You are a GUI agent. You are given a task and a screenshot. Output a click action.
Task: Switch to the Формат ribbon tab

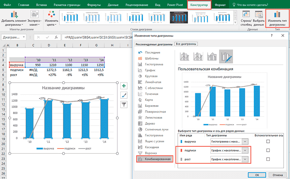tap(220, 6)
